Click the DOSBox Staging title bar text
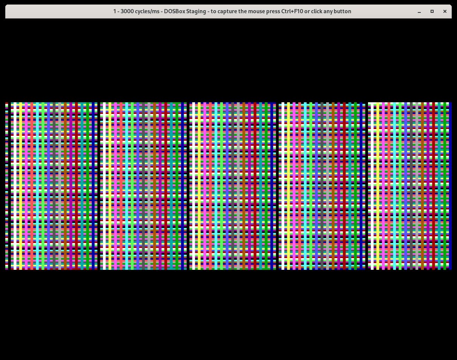The height and width of the screenshot is (360, 457). (232, 11)
